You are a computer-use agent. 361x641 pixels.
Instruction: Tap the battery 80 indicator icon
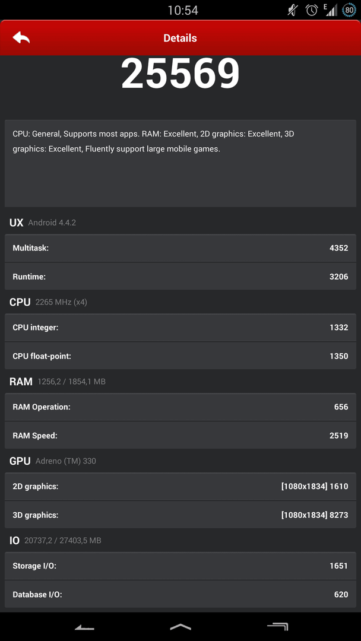[x=349, y=10]
